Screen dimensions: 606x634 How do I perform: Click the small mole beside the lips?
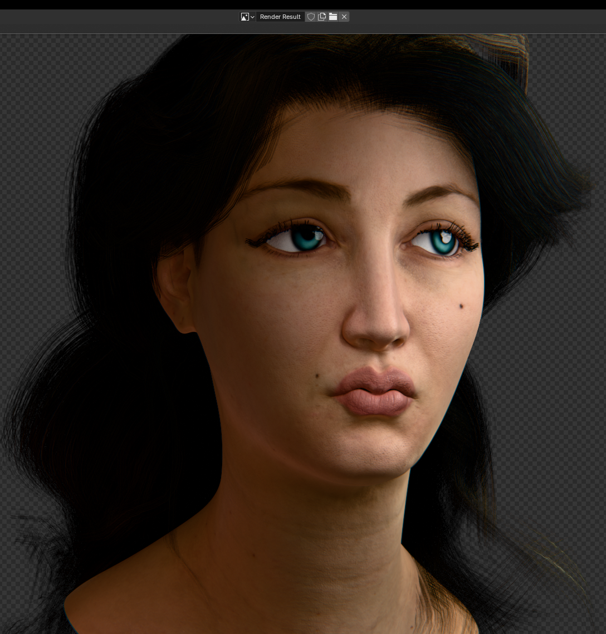pyautogui.click(x=317, y=377)
